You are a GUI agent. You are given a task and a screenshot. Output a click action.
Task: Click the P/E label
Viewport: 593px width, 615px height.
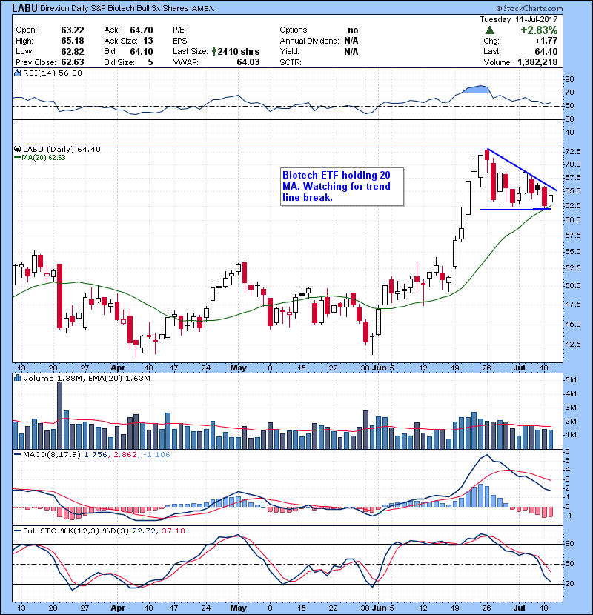[179, 30]
